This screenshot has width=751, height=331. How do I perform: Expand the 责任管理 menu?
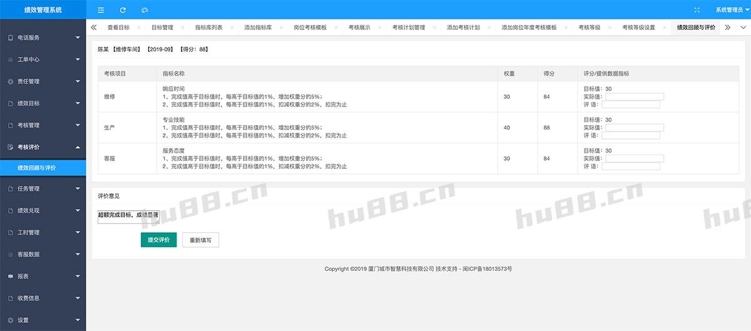[x=78, y=81]
